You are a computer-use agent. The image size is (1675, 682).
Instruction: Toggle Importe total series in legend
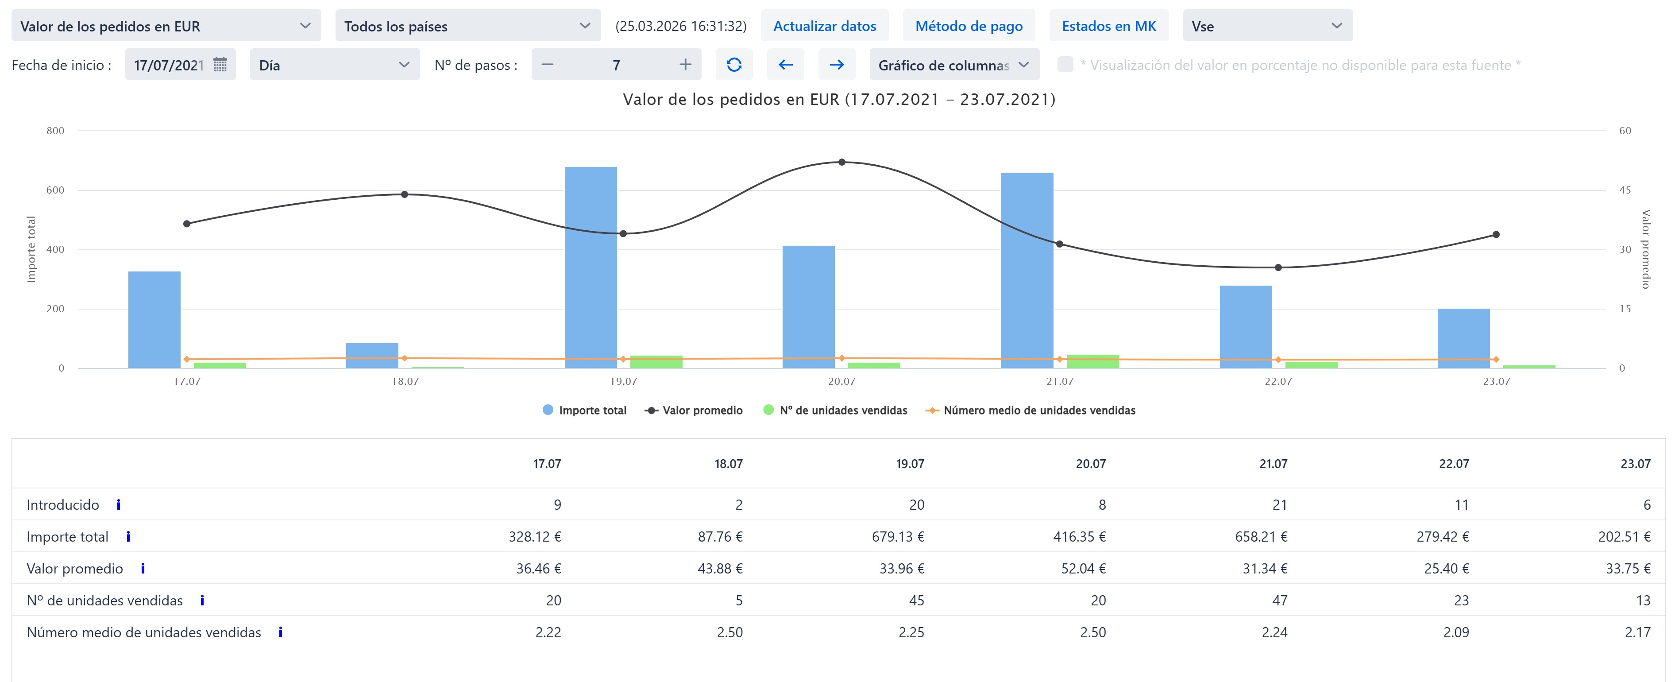tap(585, 410)
